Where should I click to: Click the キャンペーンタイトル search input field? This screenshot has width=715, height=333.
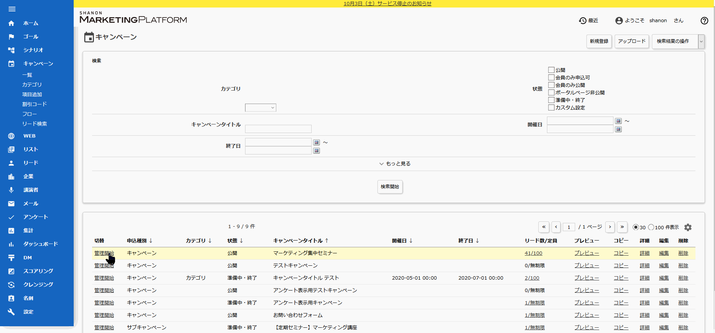[x=278, y=129]
